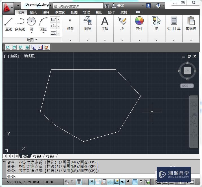Image resolution: width=202 pixels, height=187 pixels.
Task: Click the 顺 custom toolbar icon
Action: 21,47
